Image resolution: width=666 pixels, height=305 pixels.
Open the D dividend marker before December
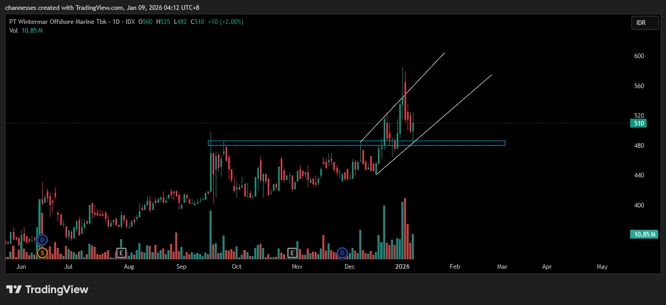tap(342, 253)
